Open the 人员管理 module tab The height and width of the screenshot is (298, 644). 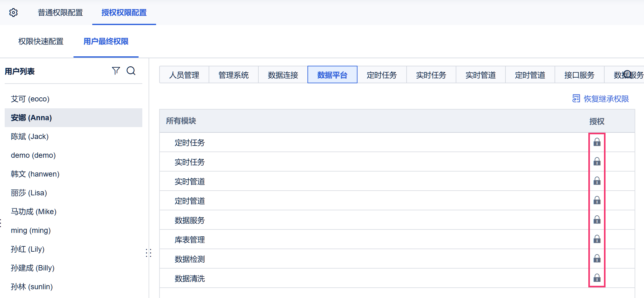pyautogui.click(x=184, y=75)
